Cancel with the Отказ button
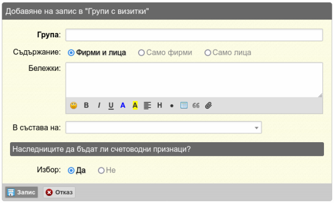This screenshot has width=334, height=203. pyautogui.click(x=59, y=192)
